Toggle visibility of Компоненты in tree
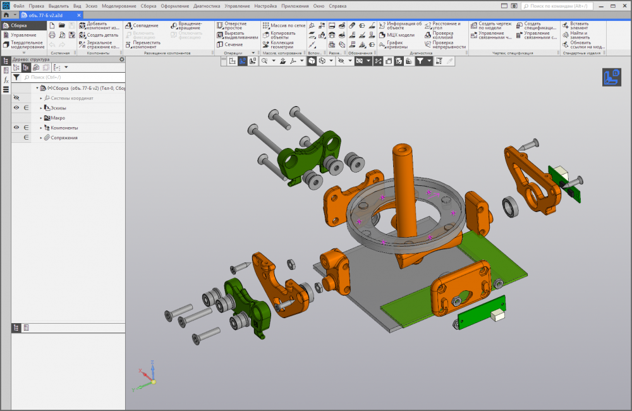Screen dimensions: 632x411 click(16, 128)
